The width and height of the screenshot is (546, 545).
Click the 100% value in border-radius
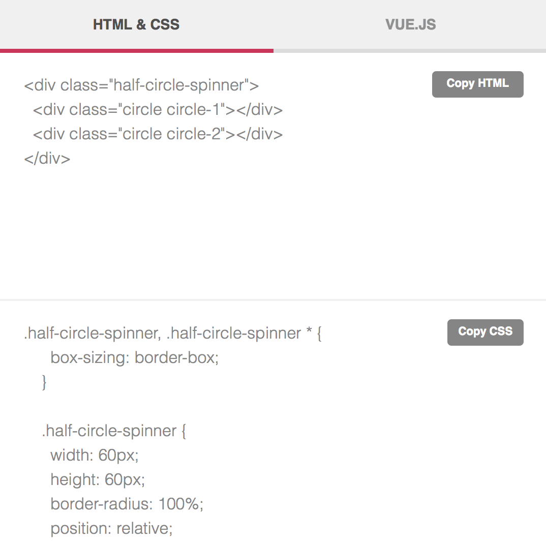180,504
